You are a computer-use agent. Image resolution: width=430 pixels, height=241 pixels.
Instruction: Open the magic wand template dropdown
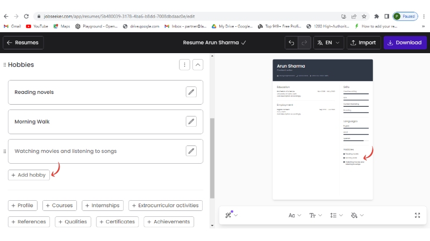coord(232,215)
